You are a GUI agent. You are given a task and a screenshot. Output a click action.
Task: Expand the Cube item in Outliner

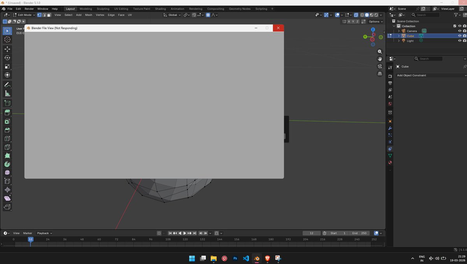click(x=399, y=36)
